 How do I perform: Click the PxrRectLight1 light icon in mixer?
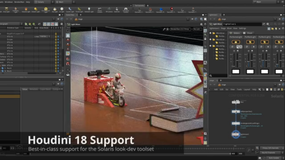pyautogui.click(x=264, y=42)
